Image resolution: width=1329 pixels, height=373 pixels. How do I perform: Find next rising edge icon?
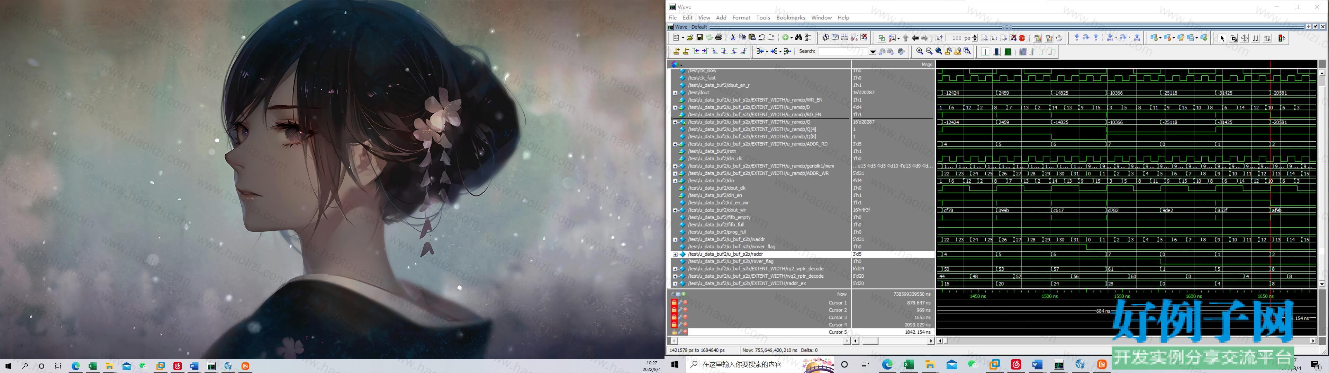pos(743,51)
